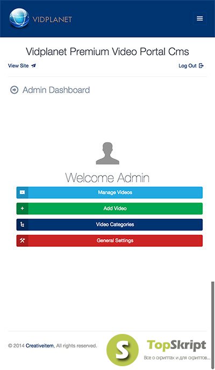Open General Settings

pyautogui.click(x=110, y=241)
